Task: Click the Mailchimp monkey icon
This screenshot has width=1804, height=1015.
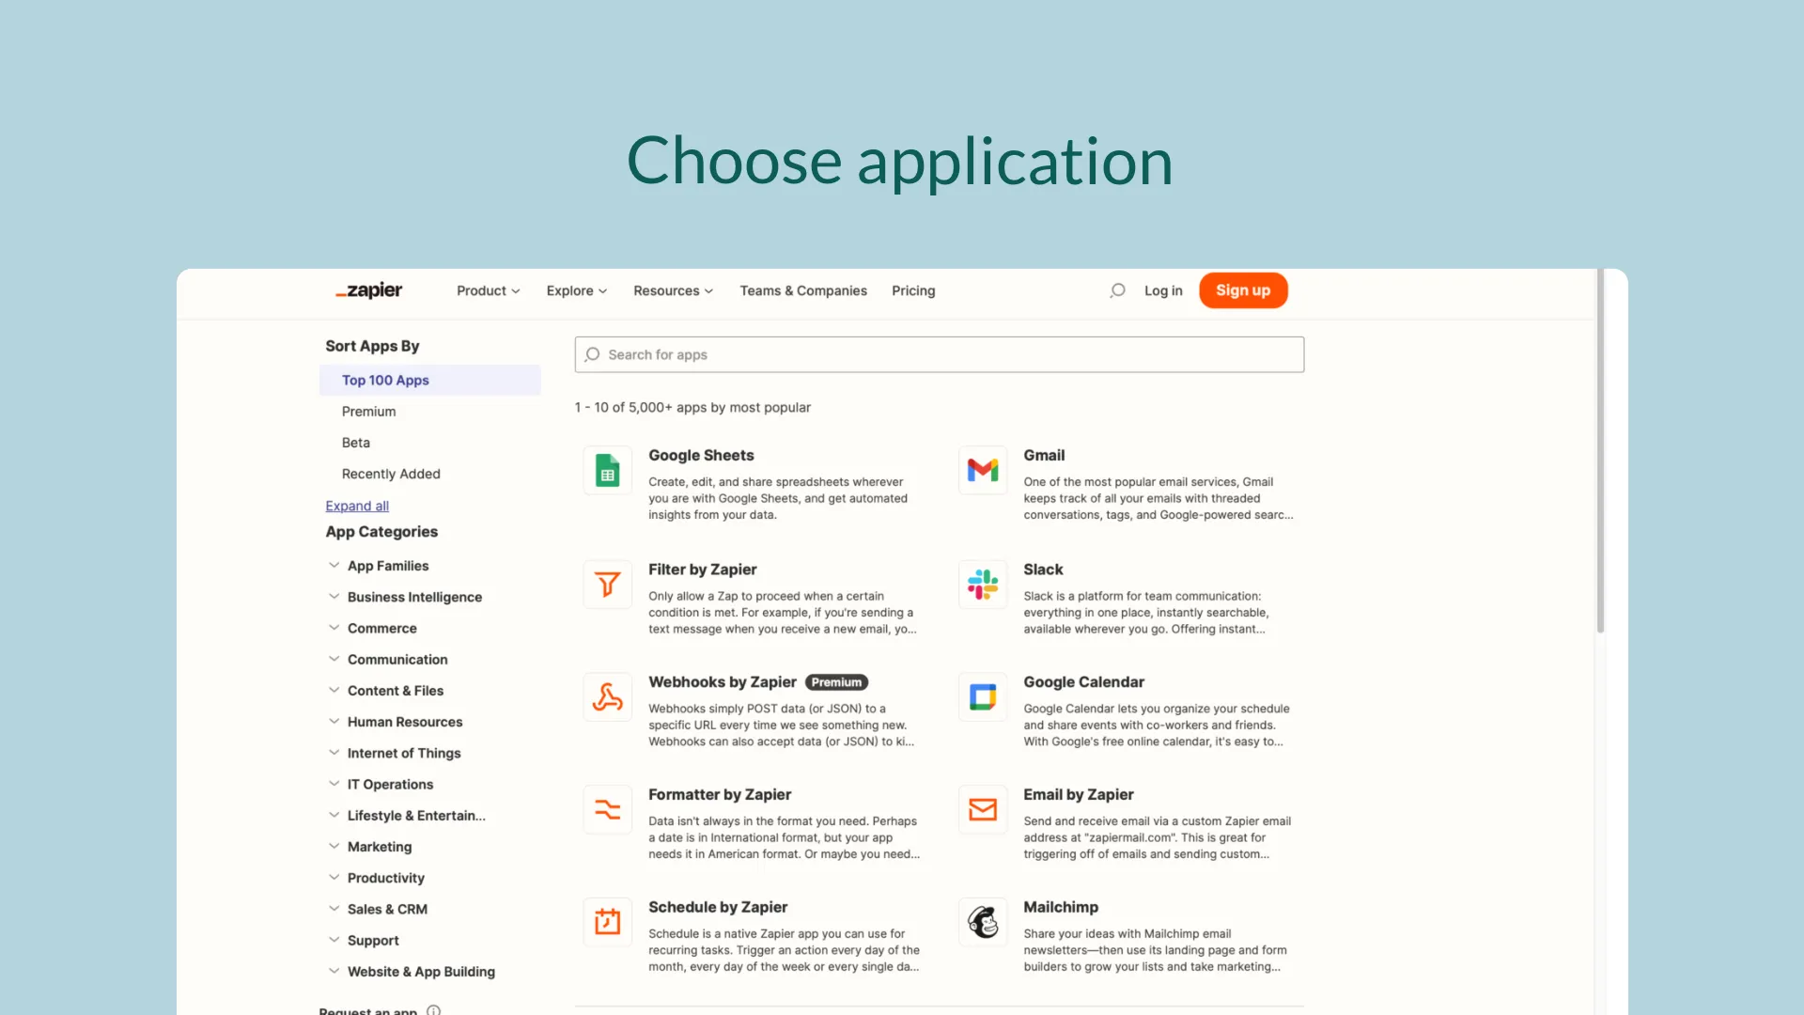Action: [983, 922]
